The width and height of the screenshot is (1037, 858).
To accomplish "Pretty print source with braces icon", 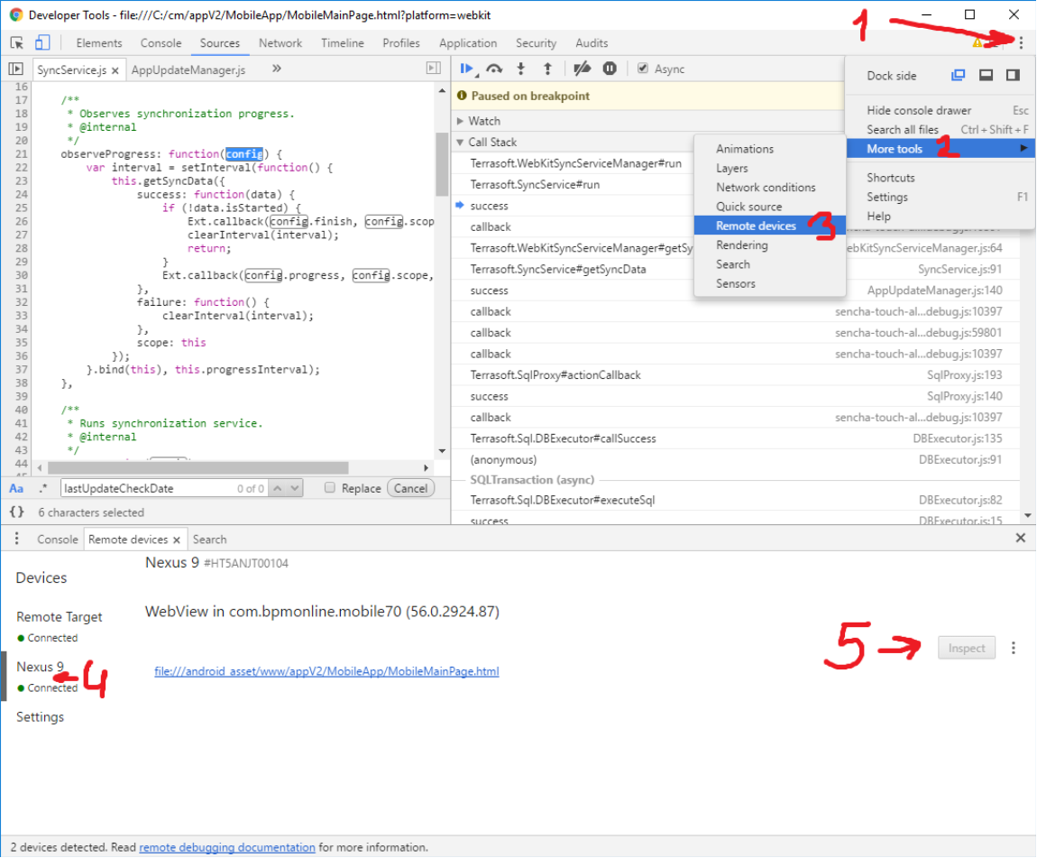I will [x=16, y=512].
